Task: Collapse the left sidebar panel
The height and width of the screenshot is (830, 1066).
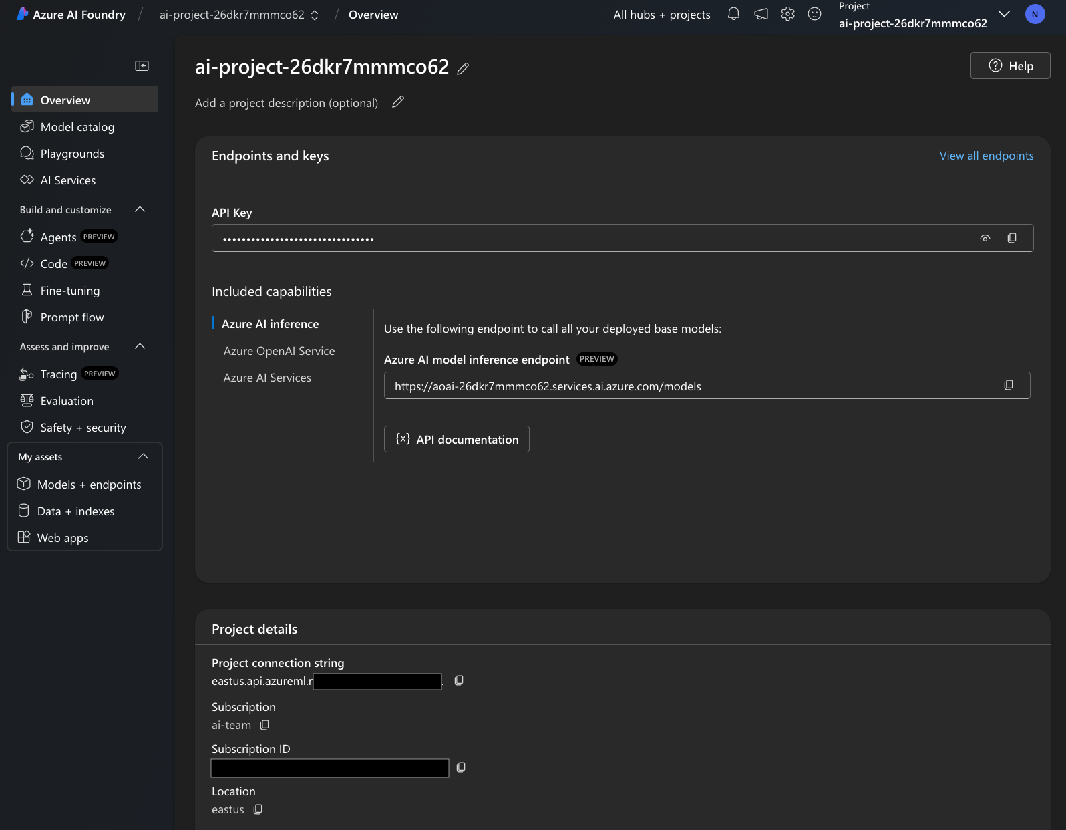Action: pos(142,65)
